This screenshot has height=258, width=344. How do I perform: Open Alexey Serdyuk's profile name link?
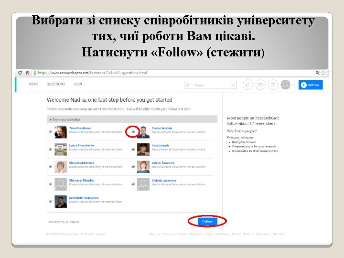(162, 128)
